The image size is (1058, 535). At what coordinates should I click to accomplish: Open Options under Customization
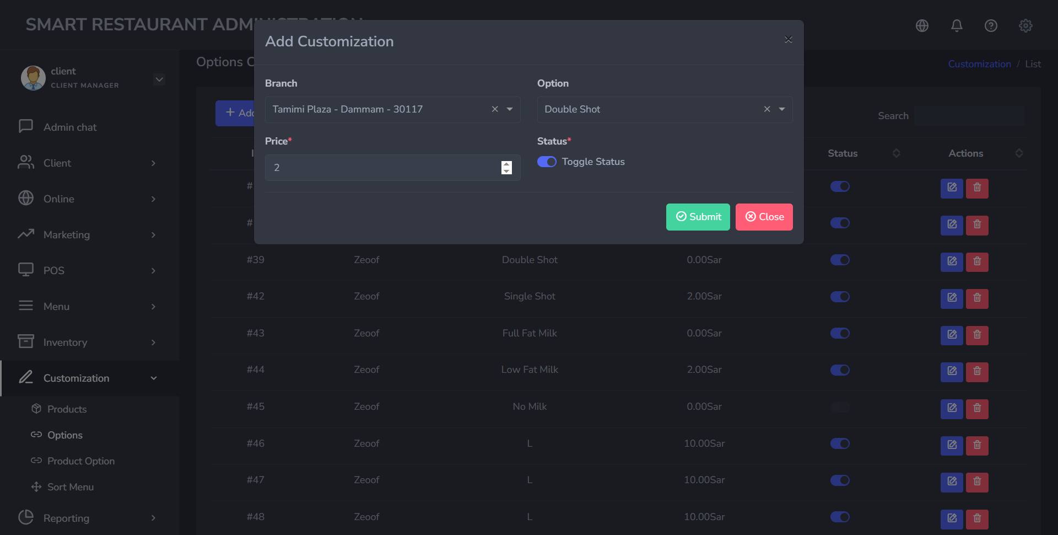[x=64, y=435]
